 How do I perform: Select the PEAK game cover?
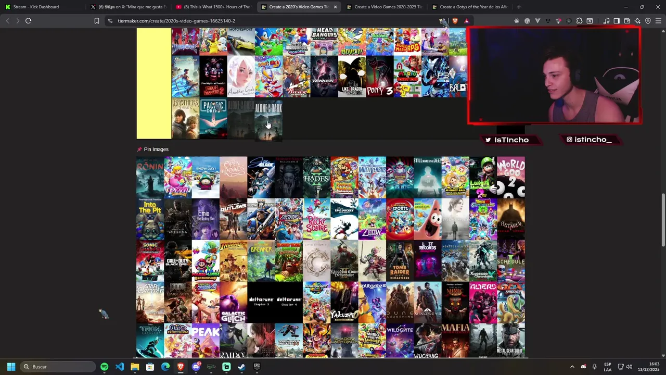coord(206,341)
